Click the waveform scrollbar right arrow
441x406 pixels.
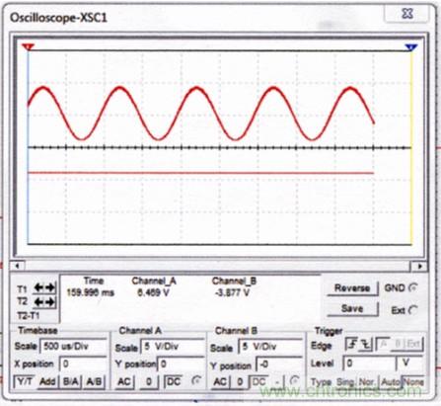coord(419,266)
